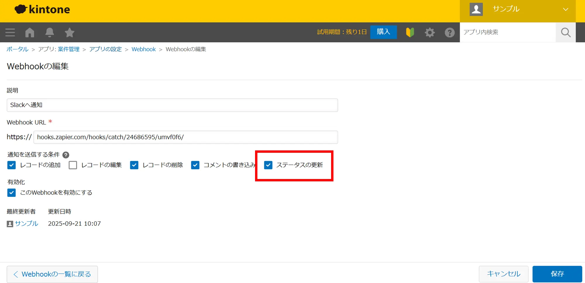Toggle the ステータスの更新 checkbox
The height and width of the screenshot is (283, 585).
[268, 165]
